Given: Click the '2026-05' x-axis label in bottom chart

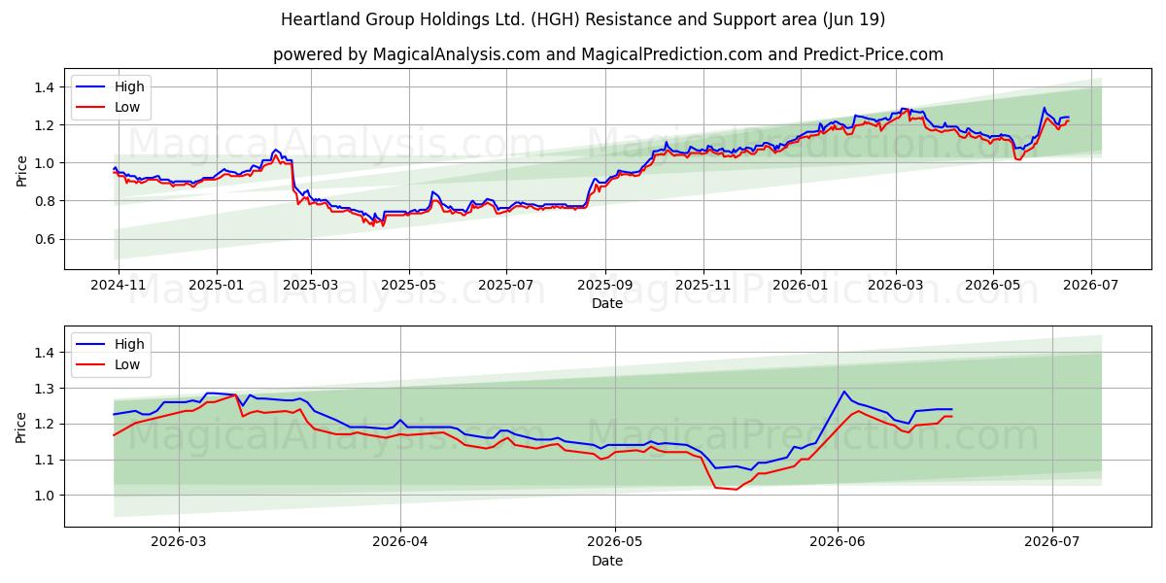Looking at the screenshot, I should pos(615,543).
